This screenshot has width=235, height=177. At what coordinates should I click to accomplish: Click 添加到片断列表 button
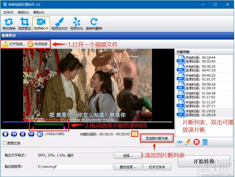(x=157, y=138)
